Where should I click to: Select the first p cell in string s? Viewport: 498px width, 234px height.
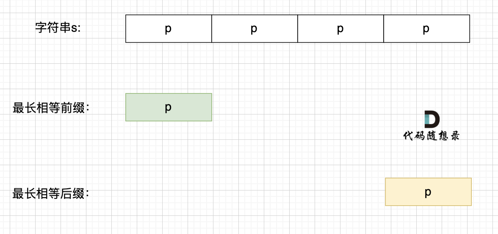tap(169, 28)
